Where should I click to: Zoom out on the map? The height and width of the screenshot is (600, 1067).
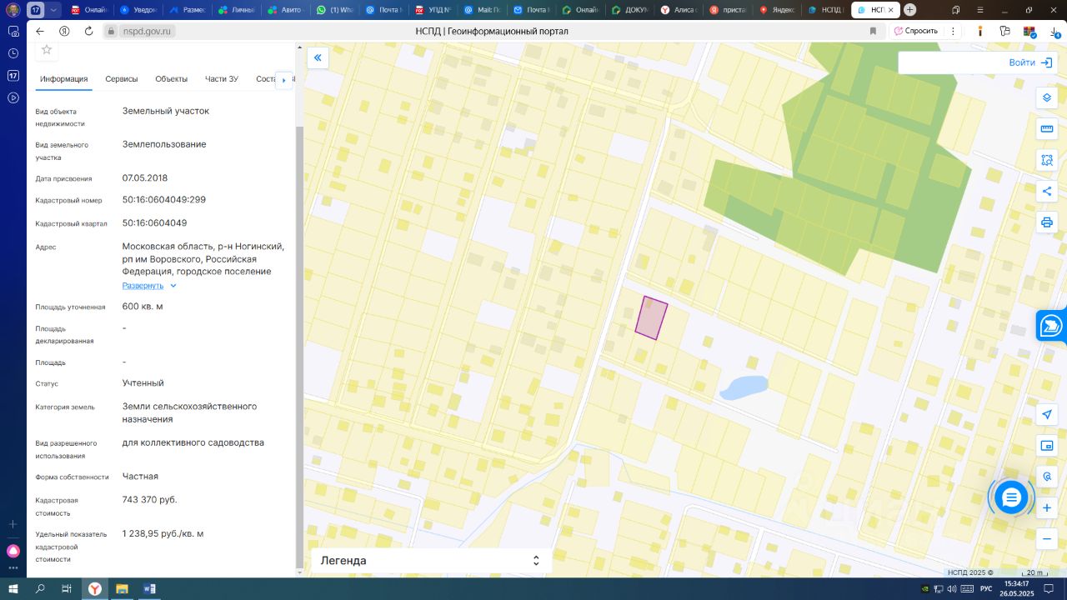click(1047, 539)
